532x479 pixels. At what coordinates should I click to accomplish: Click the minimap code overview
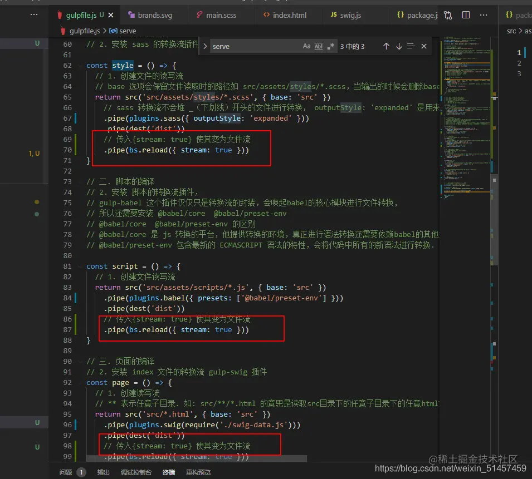pos(466,118)
